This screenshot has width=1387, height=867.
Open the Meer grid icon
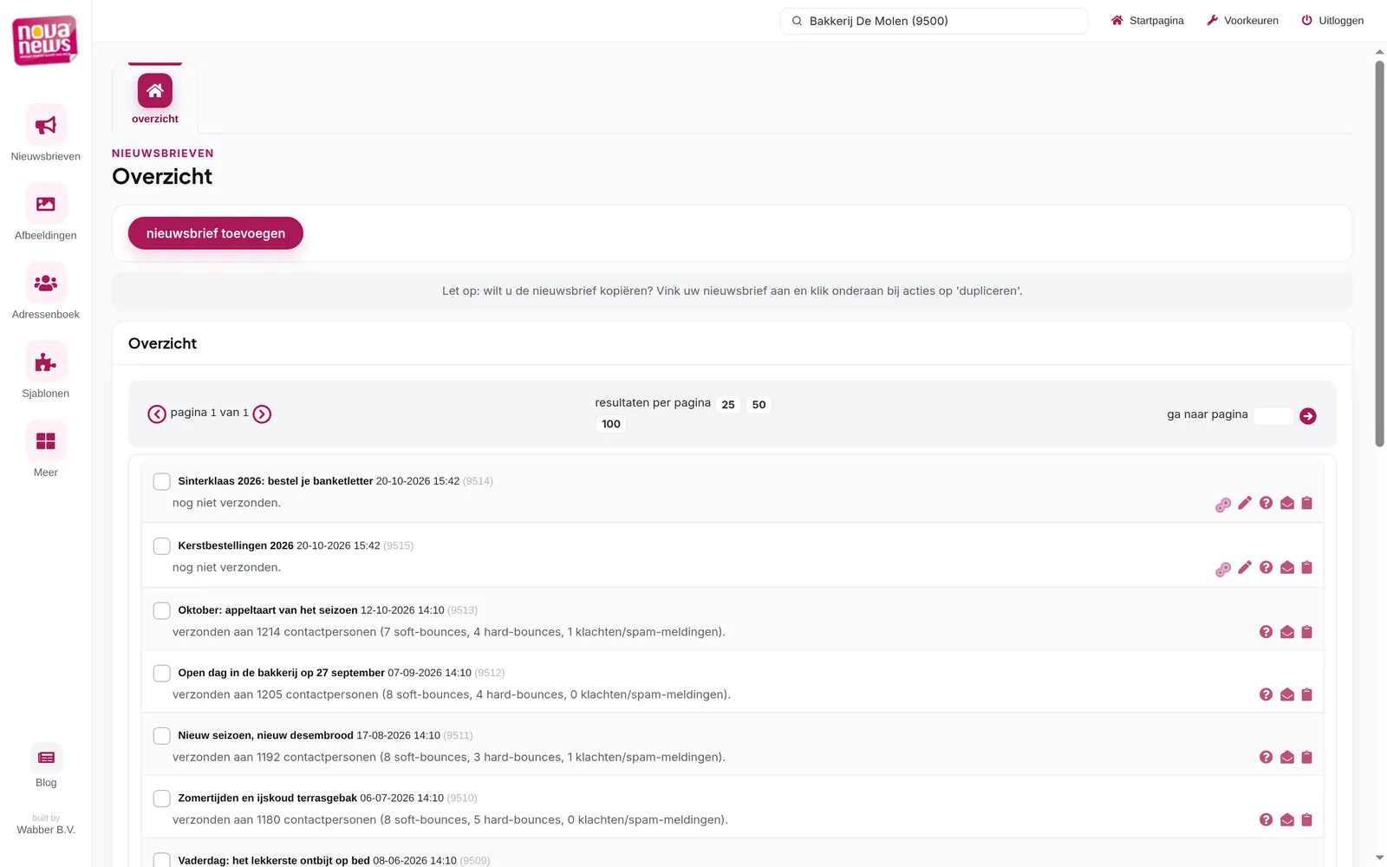coord(46,441)
